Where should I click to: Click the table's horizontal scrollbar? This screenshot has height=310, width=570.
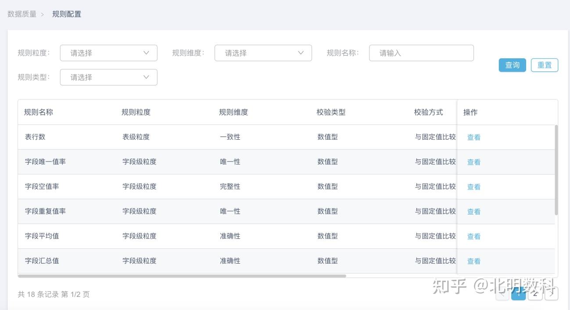182,276
